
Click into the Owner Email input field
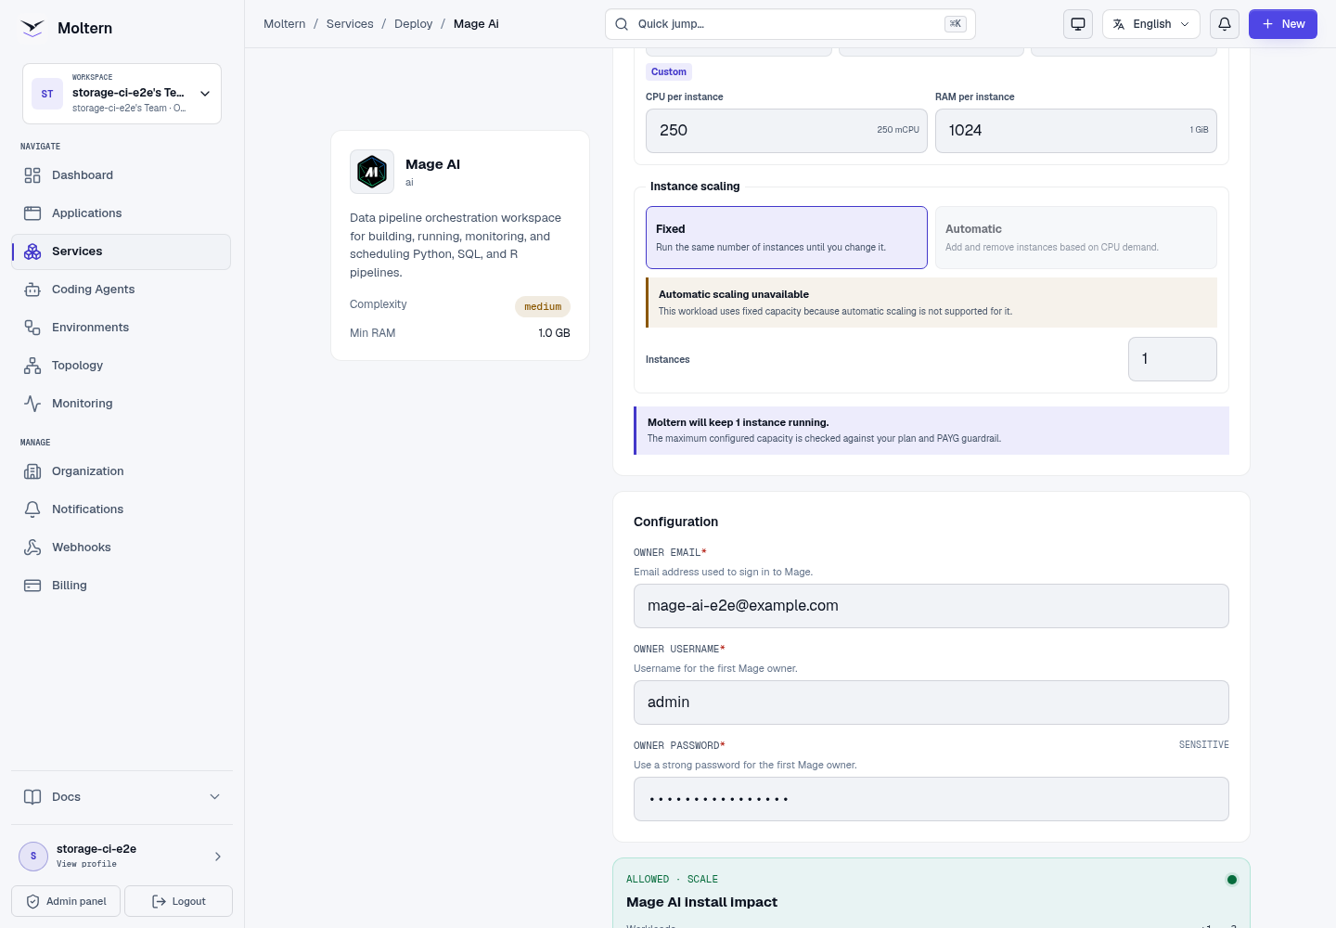(931, 606)
